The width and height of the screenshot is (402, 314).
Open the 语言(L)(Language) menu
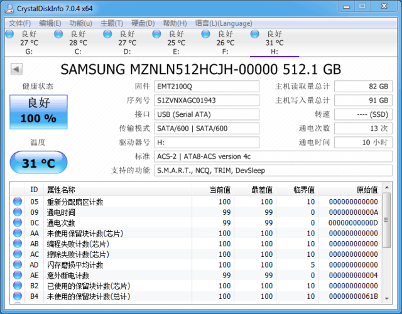click(224, 23)
